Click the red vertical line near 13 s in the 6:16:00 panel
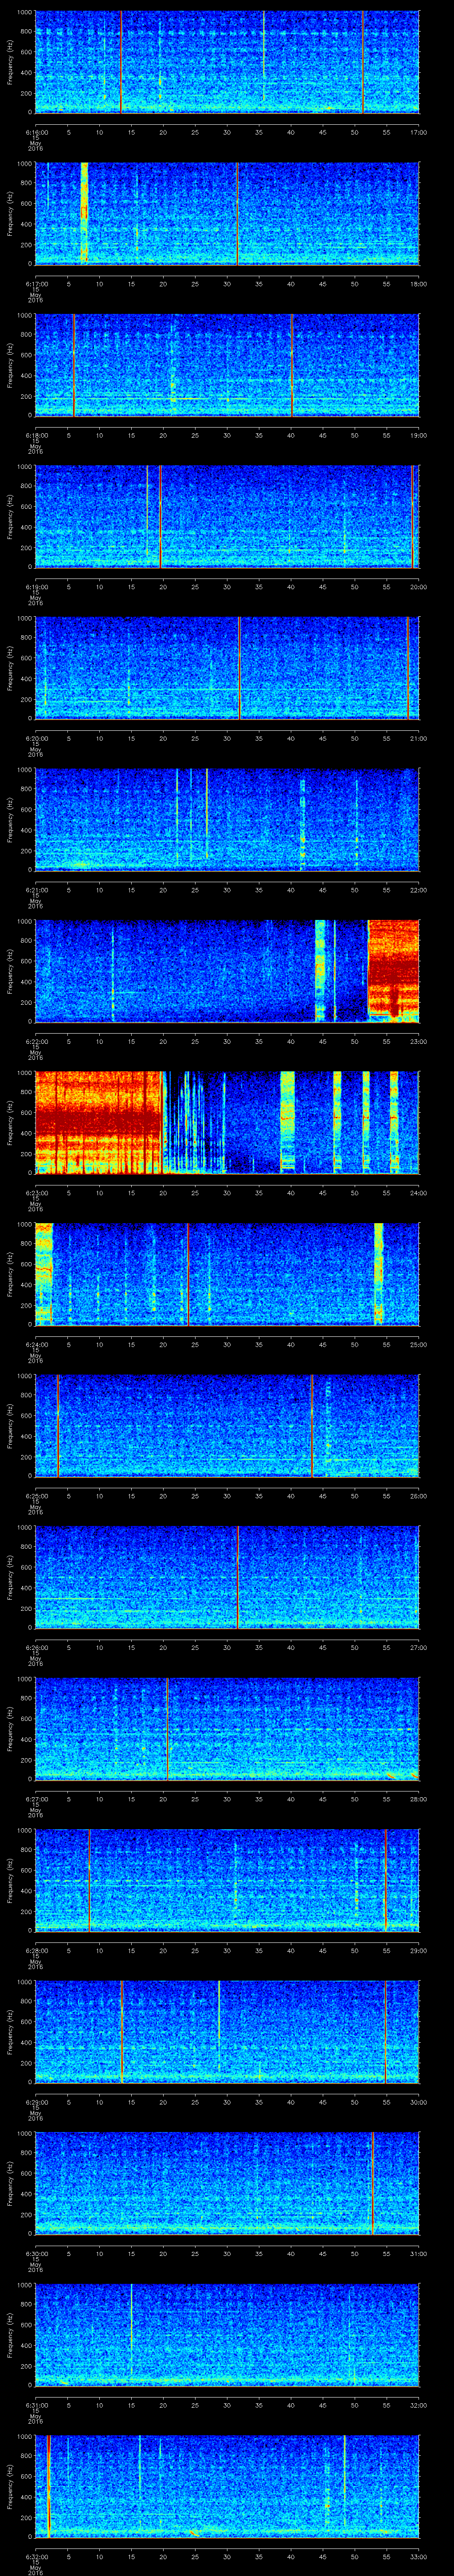Screen dimensions: 454x2576 pos(121,62)
